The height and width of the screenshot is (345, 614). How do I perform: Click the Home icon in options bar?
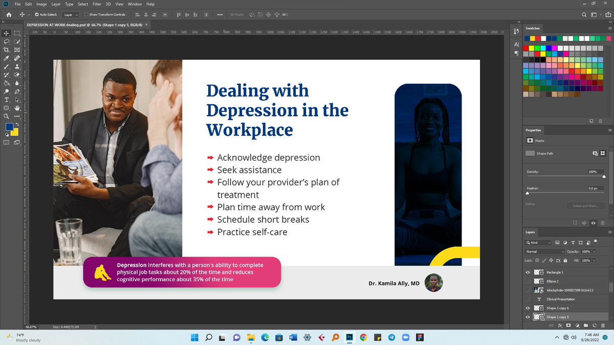click(9, 15)
